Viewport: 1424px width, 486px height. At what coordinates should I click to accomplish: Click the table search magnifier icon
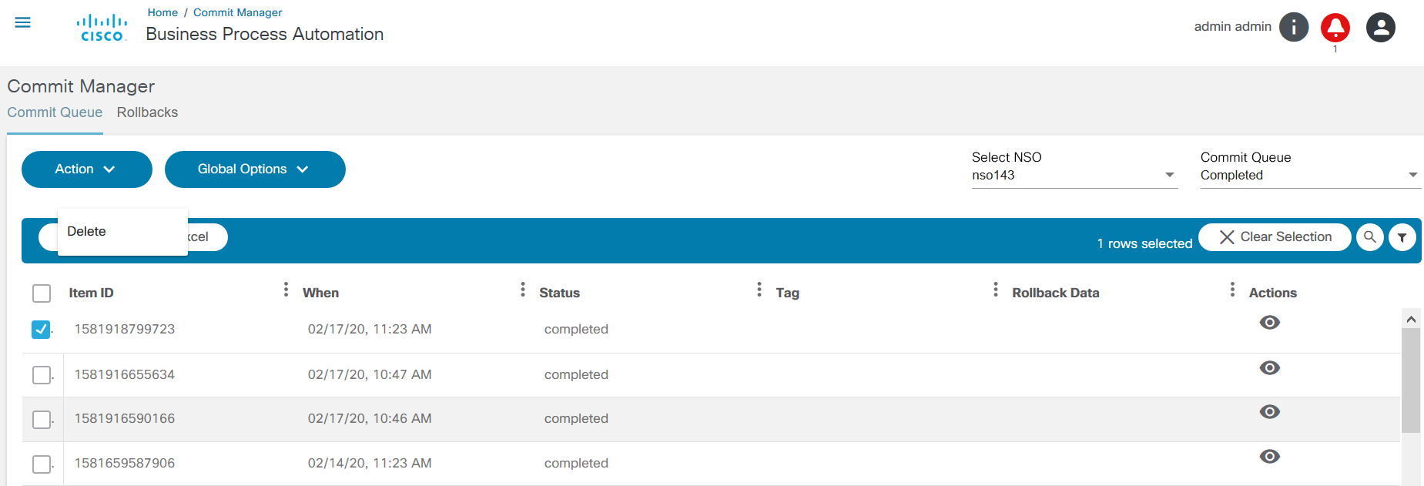coord(1370,237)
